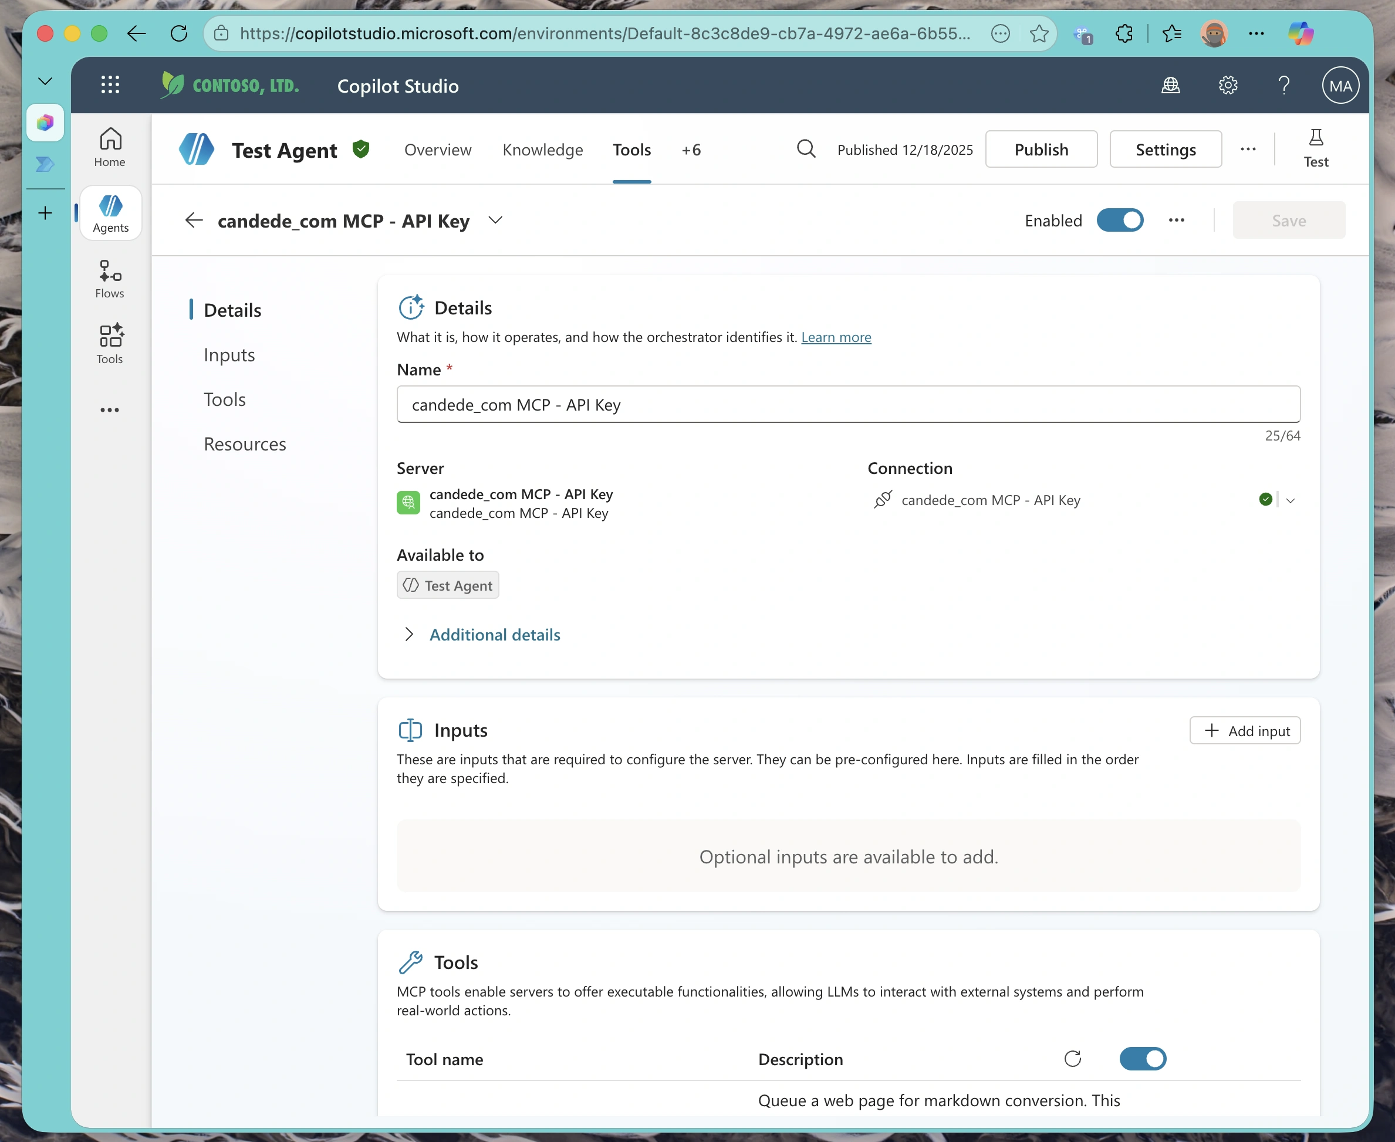Select the Agents icon in the sidebar
Screen dimensions: 1395x1142
click(x=110, y=212)
